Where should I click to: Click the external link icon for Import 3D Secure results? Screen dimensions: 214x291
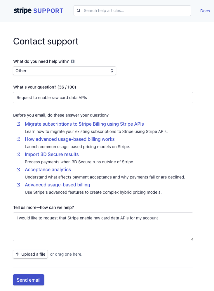18,154
